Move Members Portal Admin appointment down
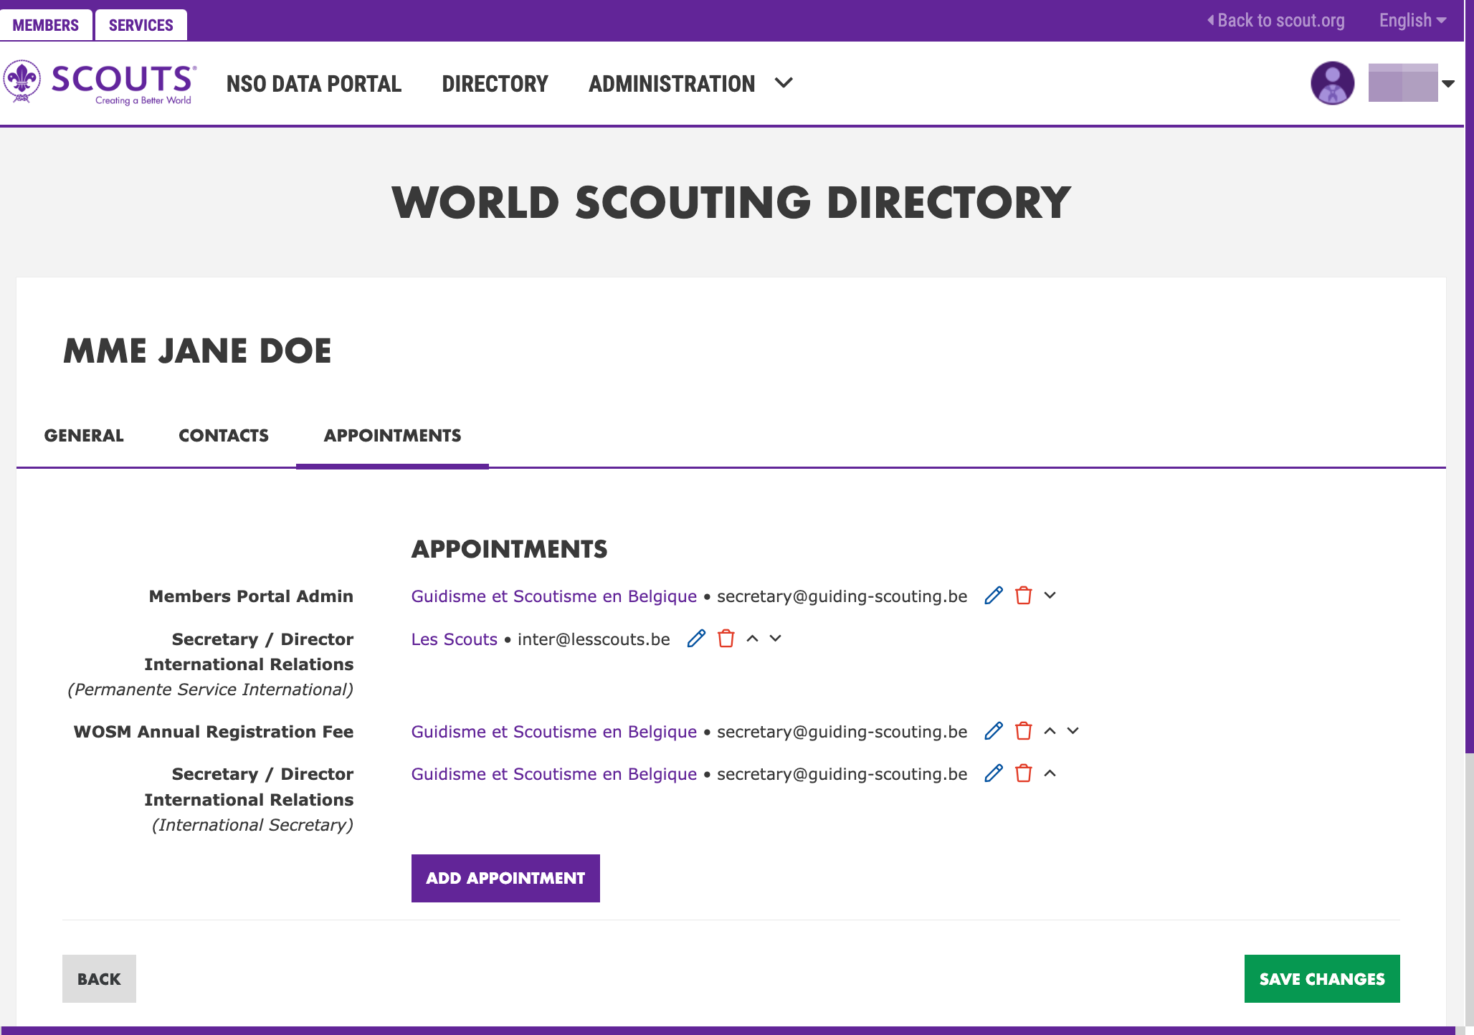The image size is (1474, 1035). tap(1050, 596)
